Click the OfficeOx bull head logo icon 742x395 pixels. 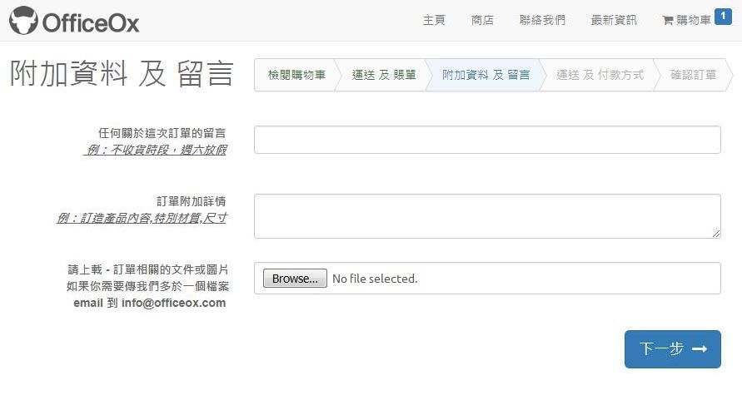click(x=23, y=21)
